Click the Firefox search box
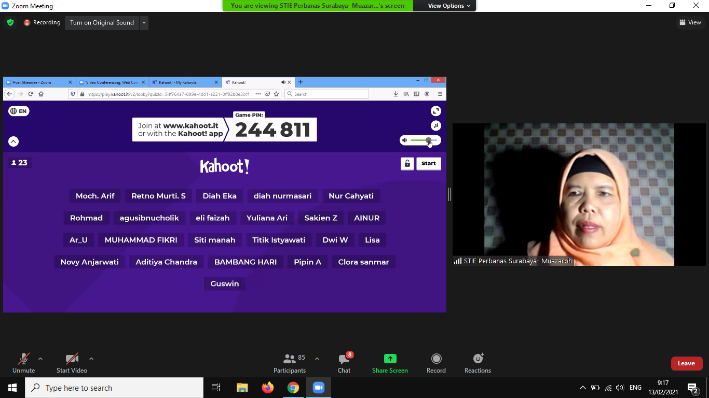Viewport: 709px width, 398px height. [x=327, y=94]
